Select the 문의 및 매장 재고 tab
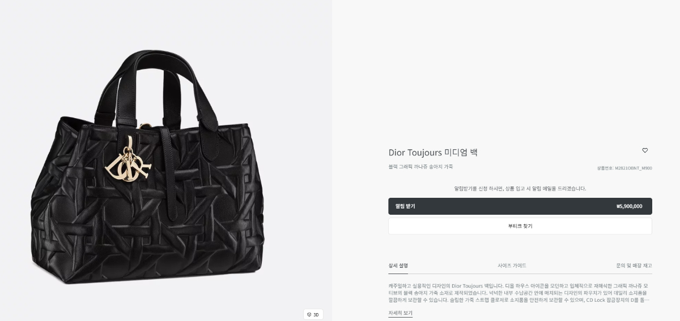 [634, 266]
